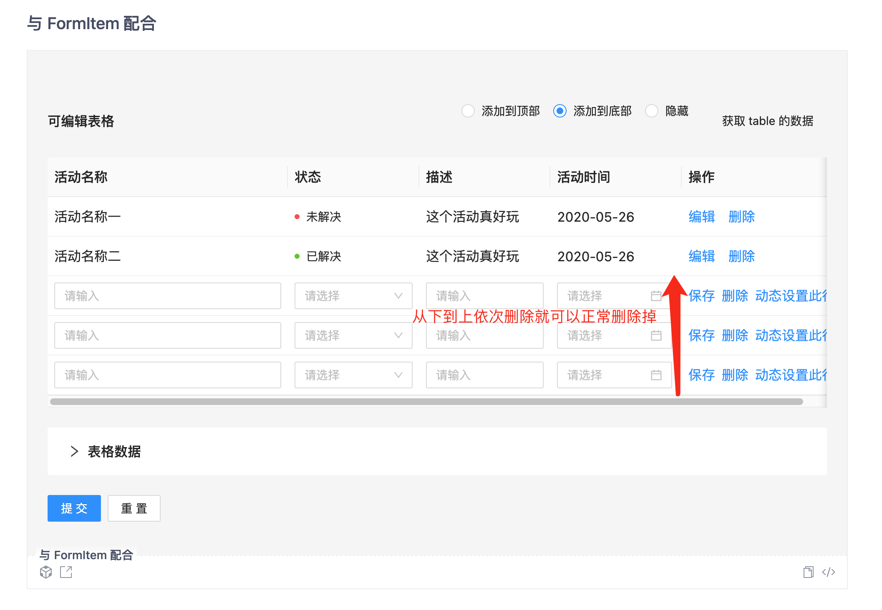Click the blue 提交 button
Viewport: 882px width, 610px height.
pyautogui.click(x=74, y=508)
